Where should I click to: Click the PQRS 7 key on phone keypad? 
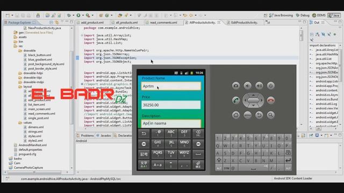pyautogui.click(x=157, y=154)
